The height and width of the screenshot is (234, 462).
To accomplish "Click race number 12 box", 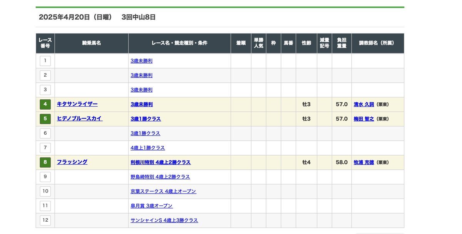I will point(45,220).
